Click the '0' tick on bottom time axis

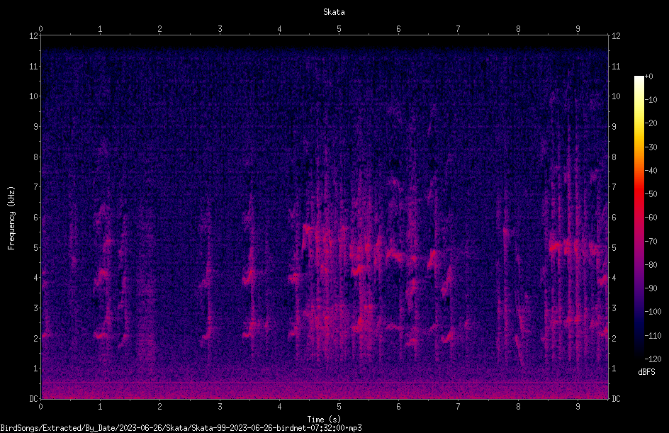click(x=40, y=407)
